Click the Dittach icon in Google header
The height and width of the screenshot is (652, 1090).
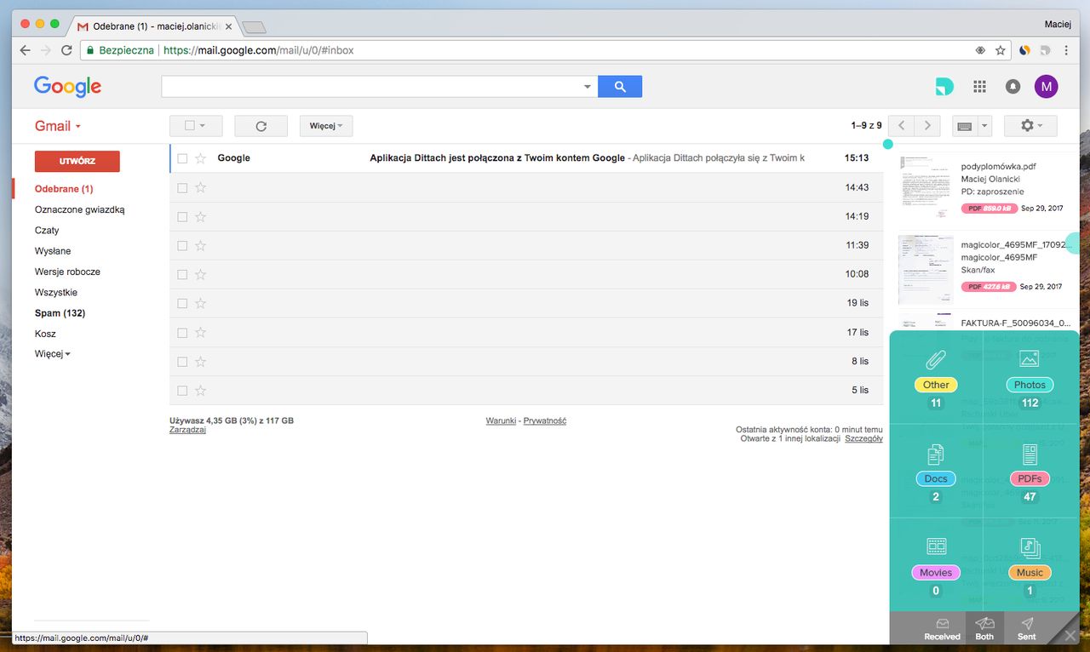click(x=944, y=86)
